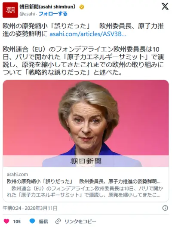Click the blue reply speech bubble icon
The width and height of the screenshot is (172, 227).
coord(32,221)
